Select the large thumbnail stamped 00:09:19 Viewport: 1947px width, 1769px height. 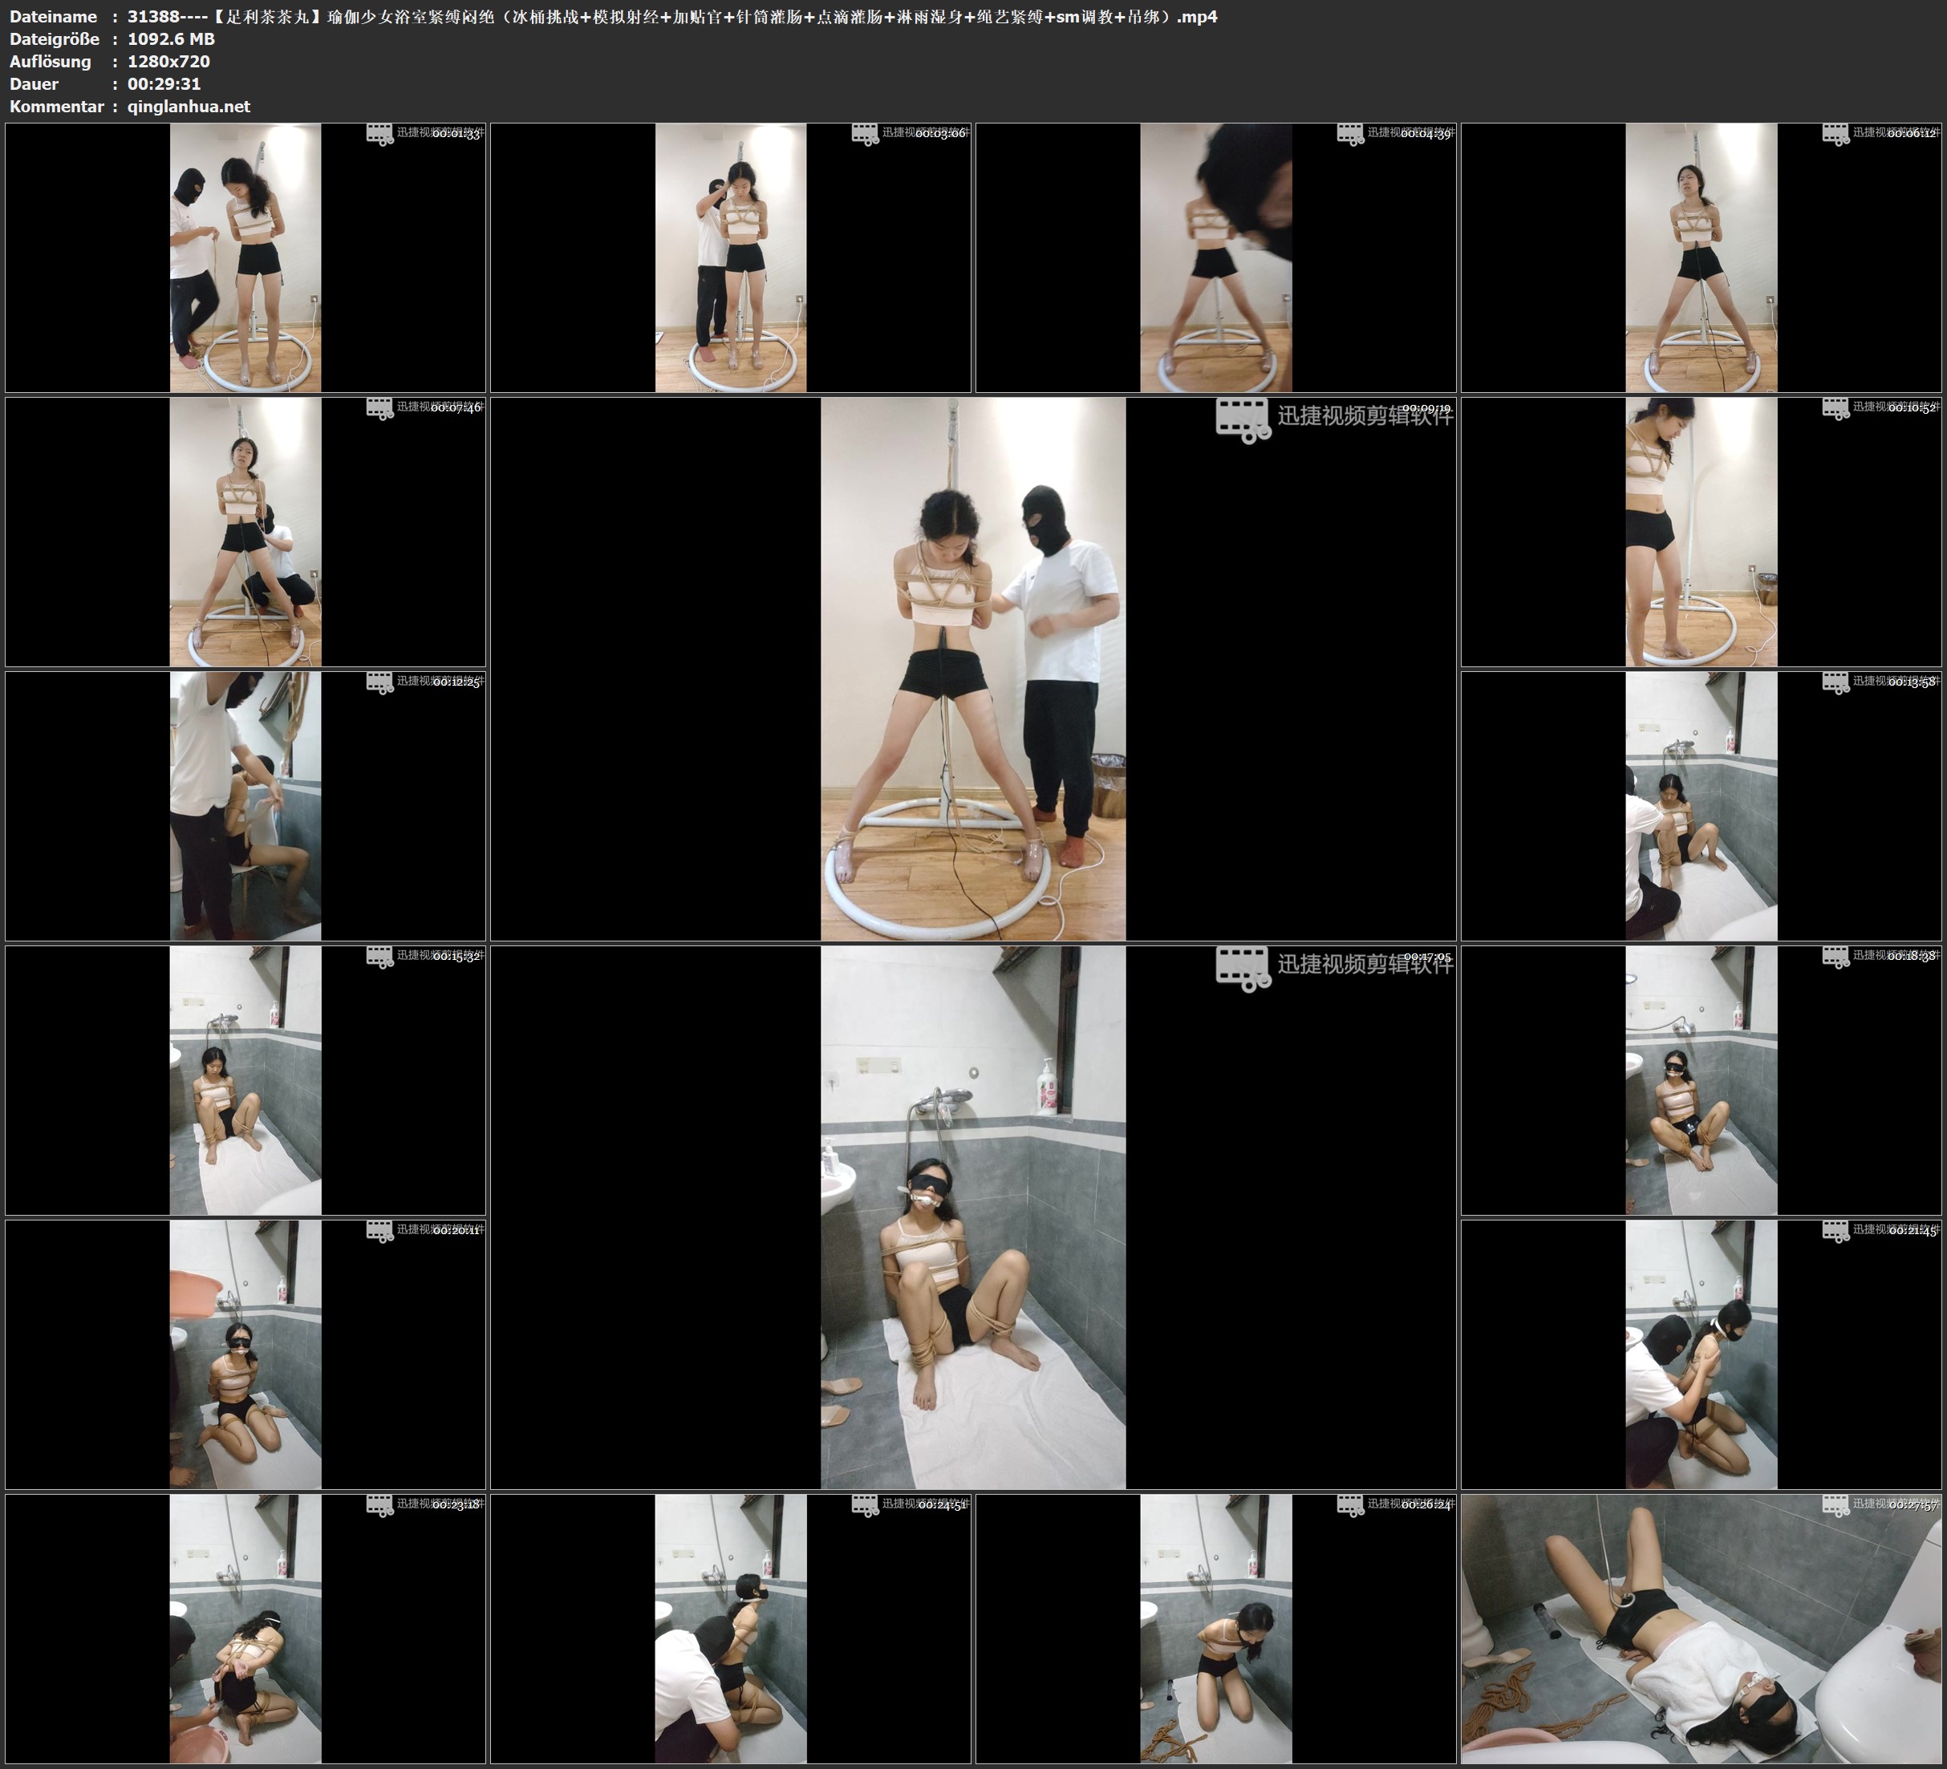(x=972, y=668)
